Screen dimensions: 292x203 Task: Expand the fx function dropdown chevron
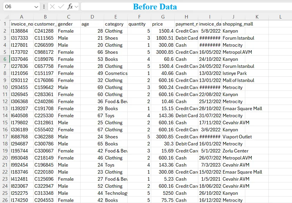coord(76,7)
